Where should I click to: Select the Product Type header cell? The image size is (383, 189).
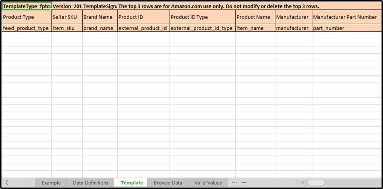click(x=27, y=17)
